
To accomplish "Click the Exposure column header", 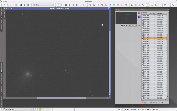I will (160, 13).
